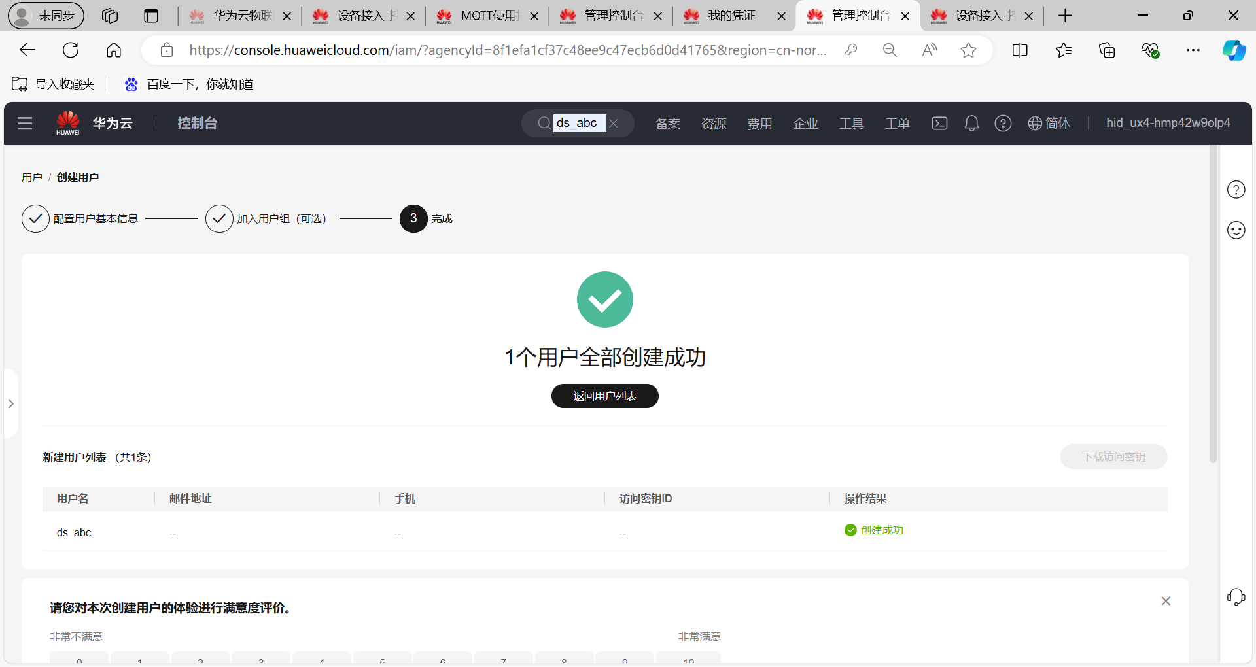
Task: Open the hamburger service menu
Action: point(25,123)
